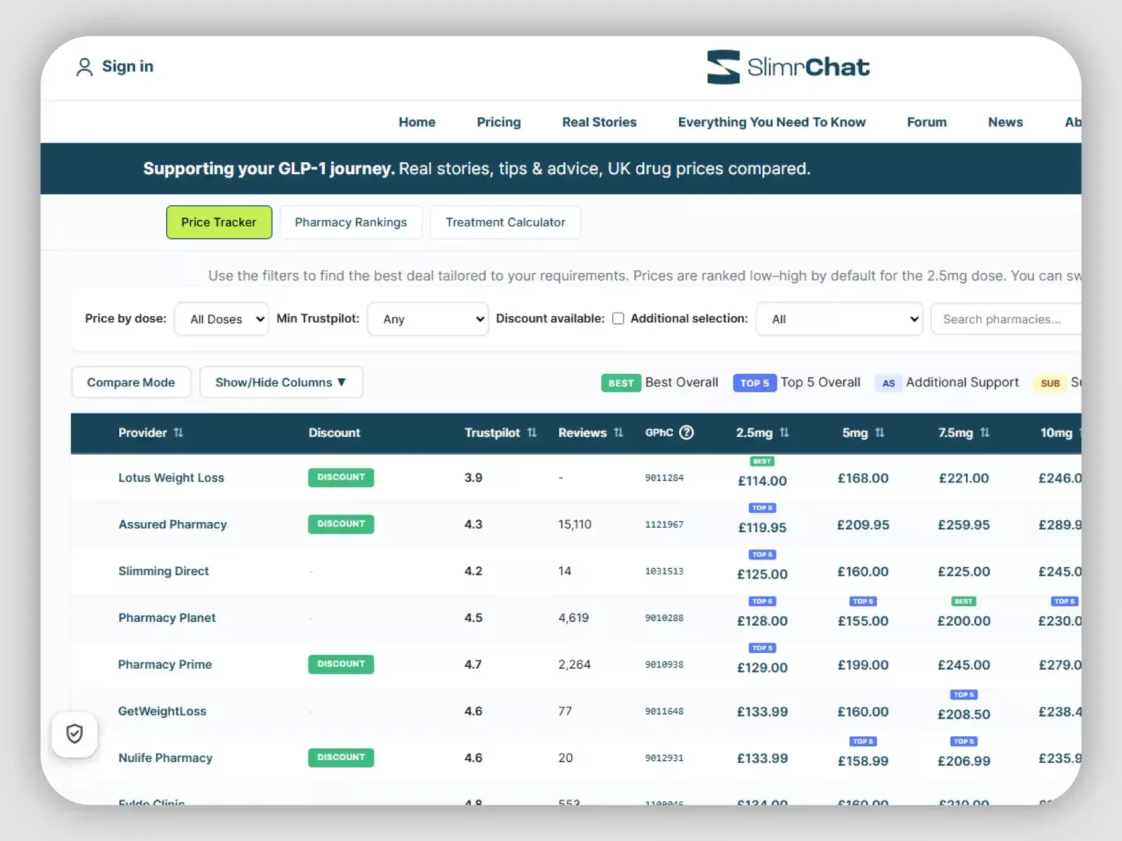Viewport: 1122px width, 841px height.
Task: Focus the Search pharmacies input field
Action: coord(1007,319)
